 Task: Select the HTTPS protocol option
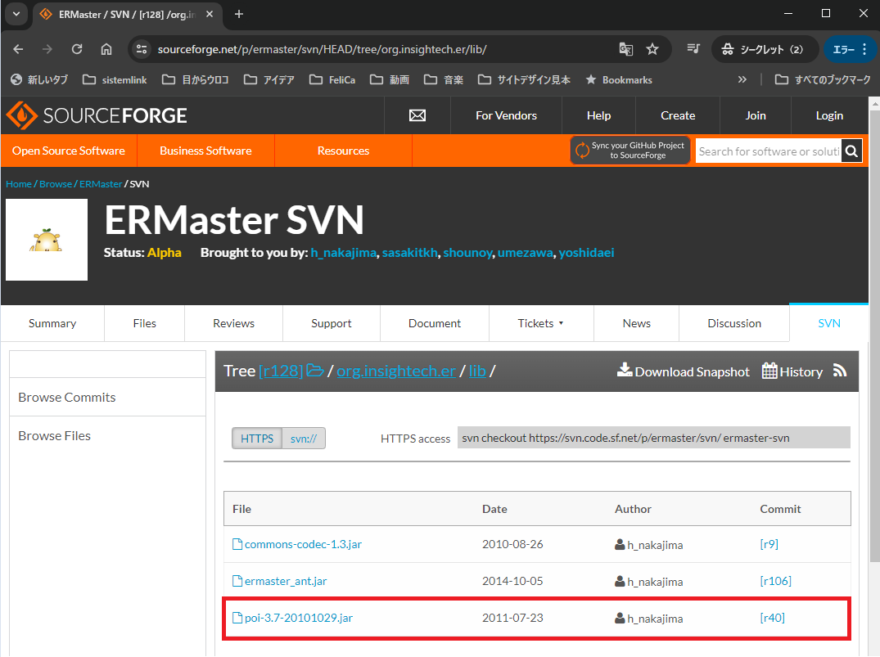point(256,438)
